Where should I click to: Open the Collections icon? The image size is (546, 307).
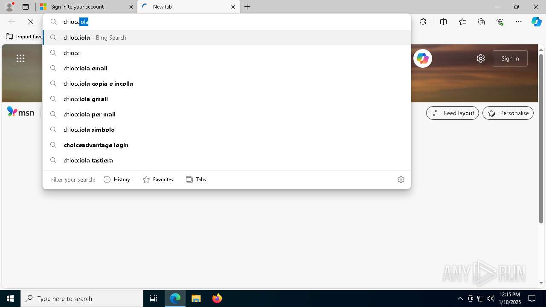coord(481,22)
